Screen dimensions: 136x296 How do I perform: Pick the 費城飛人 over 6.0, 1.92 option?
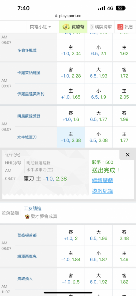click(99, 279)
